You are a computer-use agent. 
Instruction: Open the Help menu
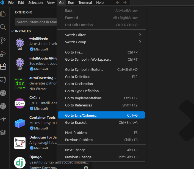pyautogui.click(x=100, y=2)
